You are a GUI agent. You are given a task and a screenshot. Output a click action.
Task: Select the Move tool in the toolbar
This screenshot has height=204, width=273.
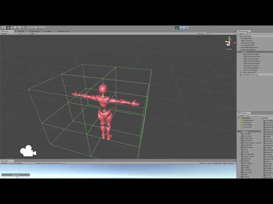click(x=8, y=28)
